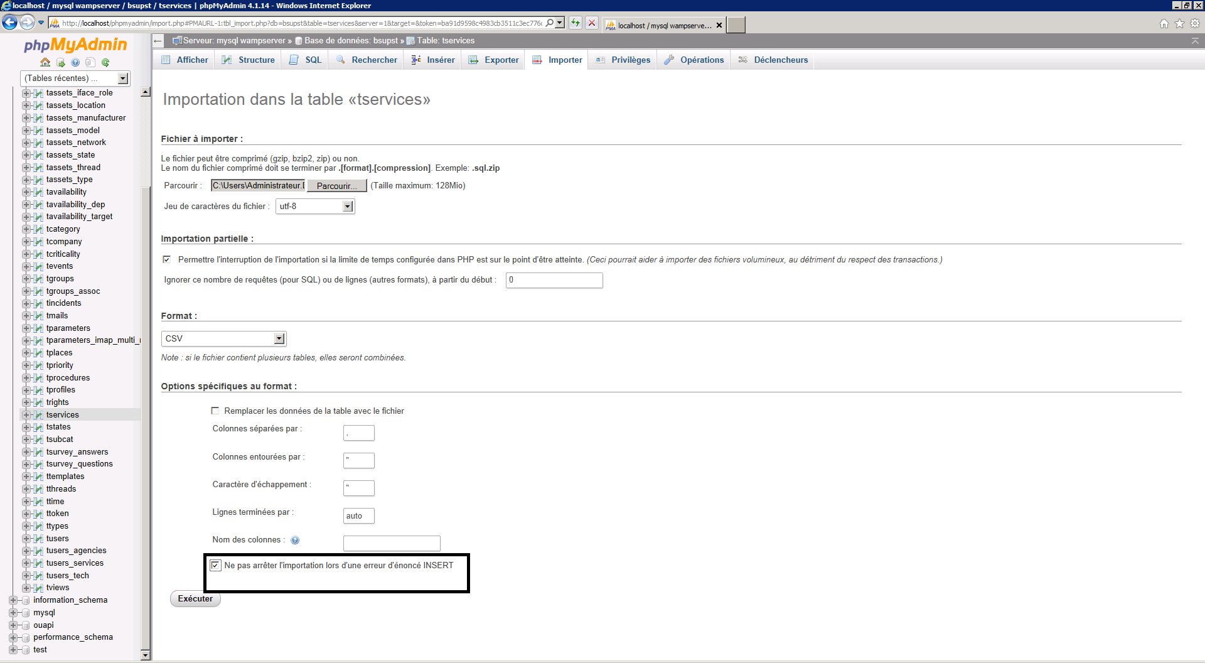Collapse the navigation panel arrow icon
Viewport: 1205px width, 663px height.
tap(158, 41)
